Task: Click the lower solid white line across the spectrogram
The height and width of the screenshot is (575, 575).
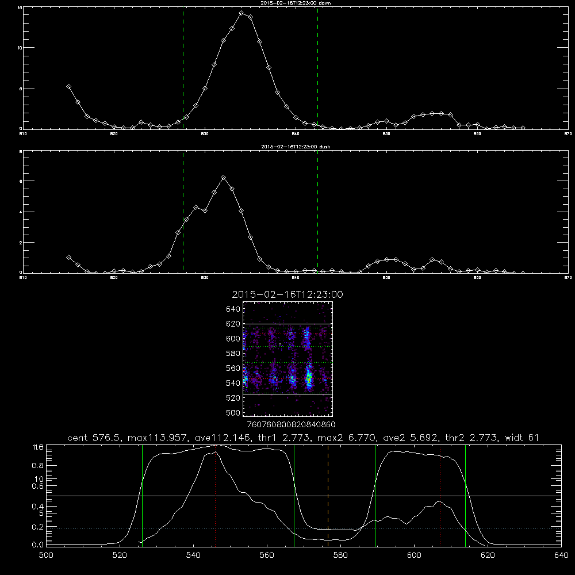Action: point(288,394)
